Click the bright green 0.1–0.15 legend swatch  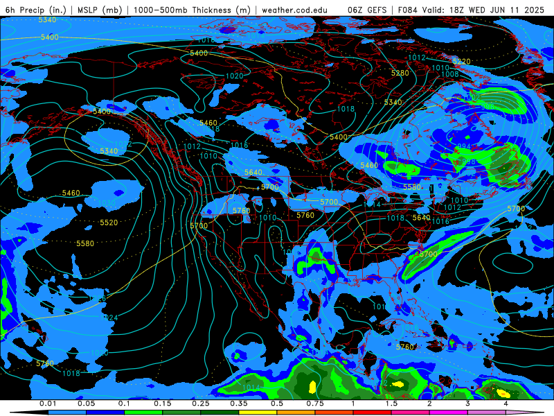(143, 413)
